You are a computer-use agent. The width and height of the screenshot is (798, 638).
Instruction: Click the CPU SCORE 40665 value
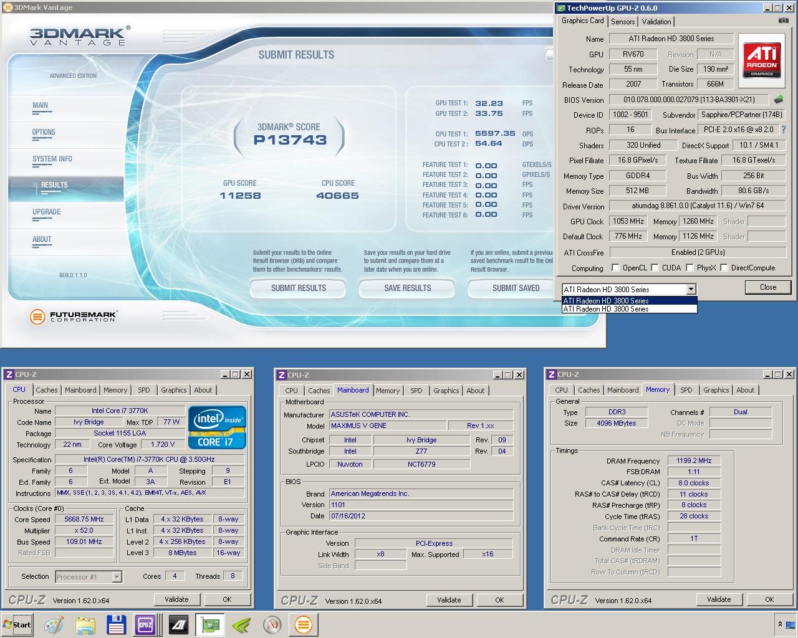pyautogui.click(x=337, y=196)
